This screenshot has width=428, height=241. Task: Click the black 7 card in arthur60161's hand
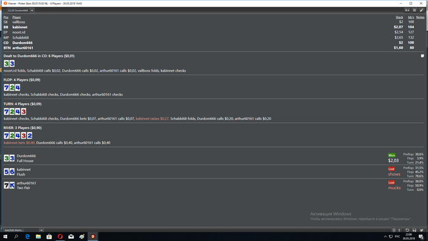[x=6, y=185]
